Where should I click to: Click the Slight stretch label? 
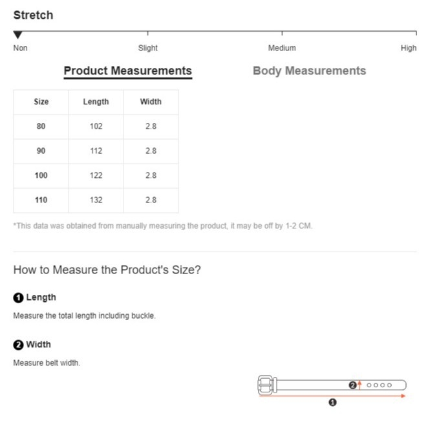(x=148, y=48)
